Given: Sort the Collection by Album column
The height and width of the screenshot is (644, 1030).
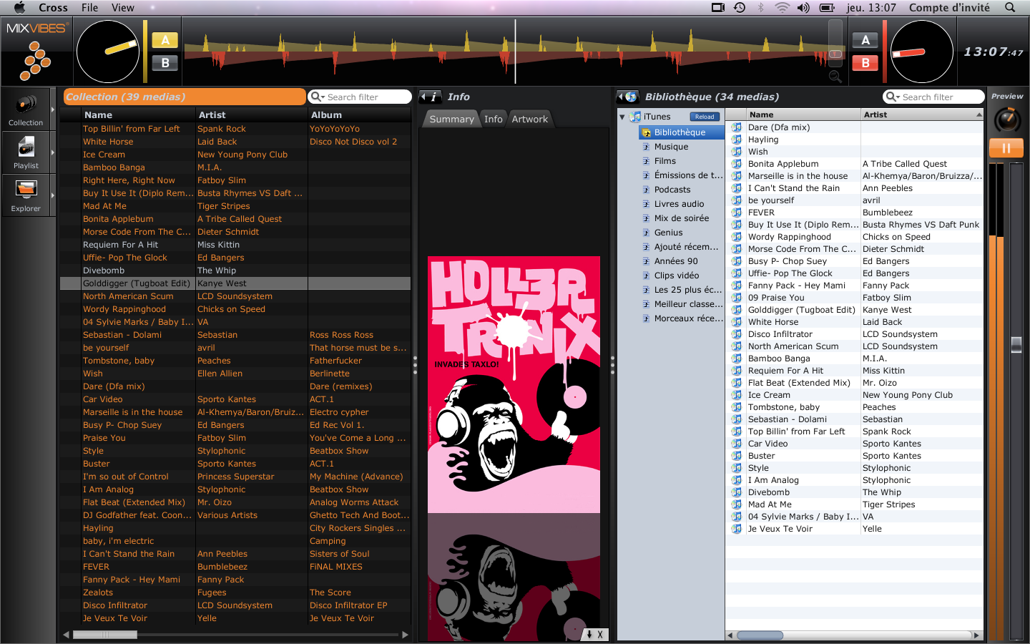Looking at the screenshot, I should 359,114.
